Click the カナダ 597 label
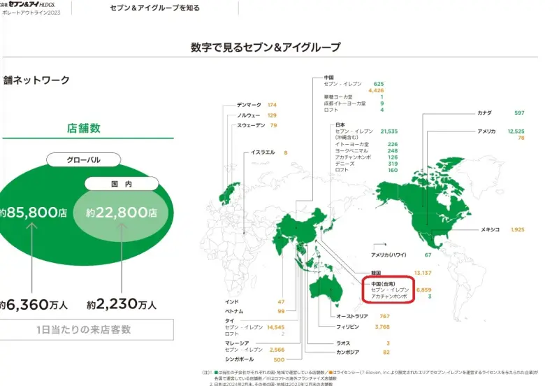Image resolution: width=559 pixels, height=386 pixels. [501, 113]
